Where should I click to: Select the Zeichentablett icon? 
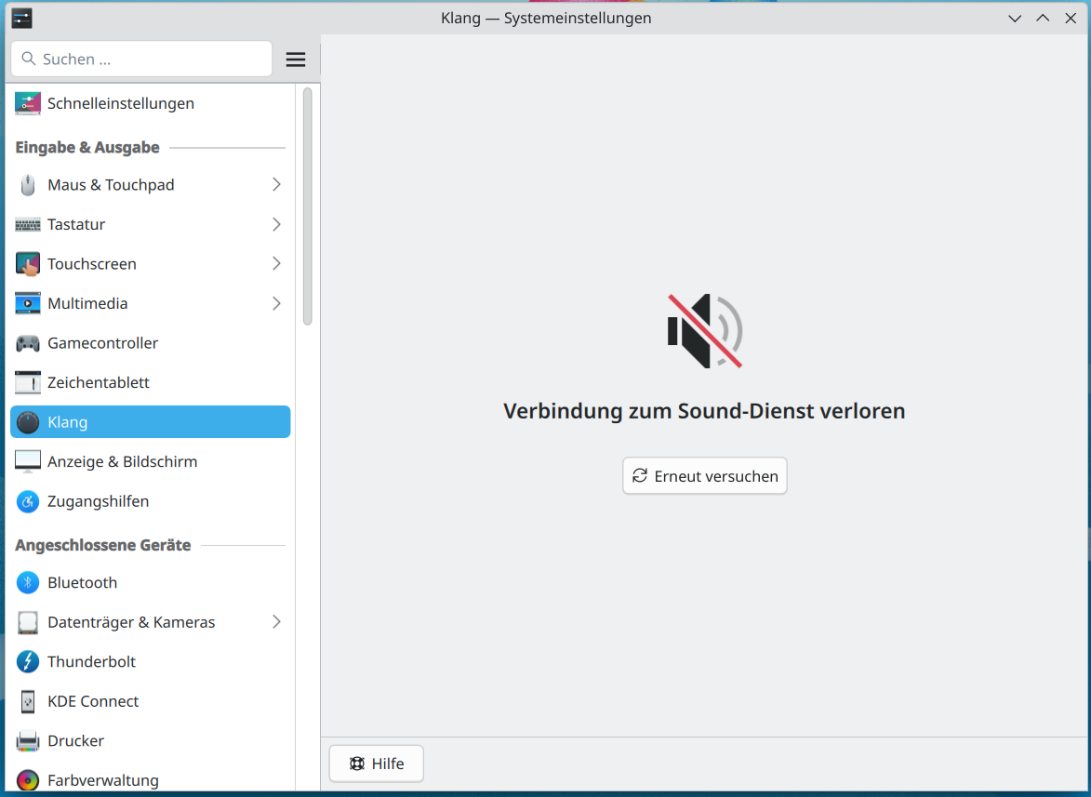(x=28, y=382)
